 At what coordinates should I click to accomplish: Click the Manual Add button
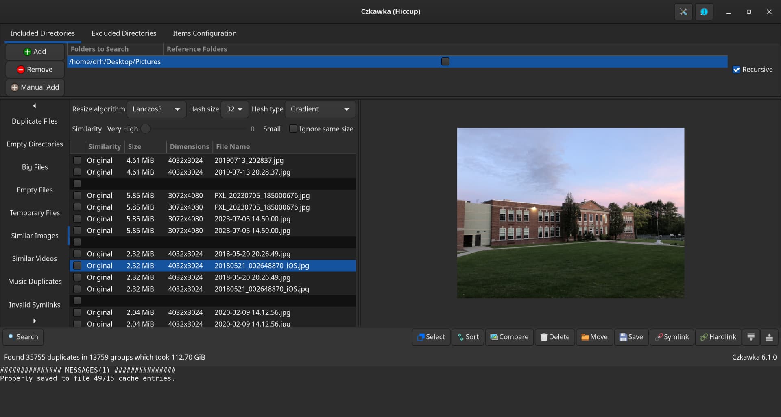pyautogui.click(x=35, y=87)
